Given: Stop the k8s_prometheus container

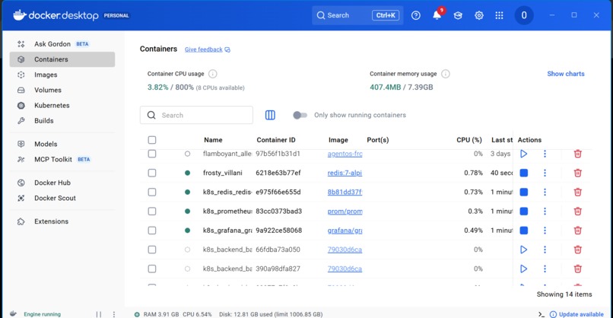Looking at the screenshot, I should click(x=524, y=211).
